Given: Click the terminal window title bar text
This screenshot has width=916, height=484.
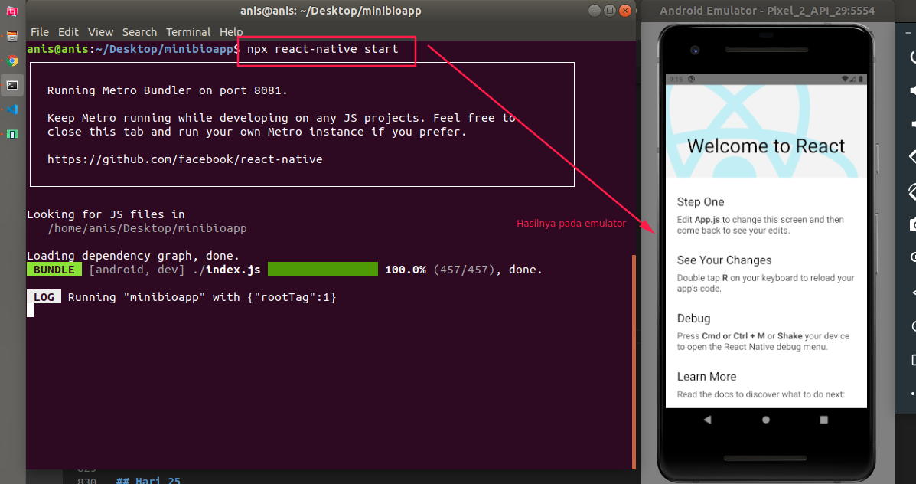Looking at the screenshot, I should pos(331,11).
